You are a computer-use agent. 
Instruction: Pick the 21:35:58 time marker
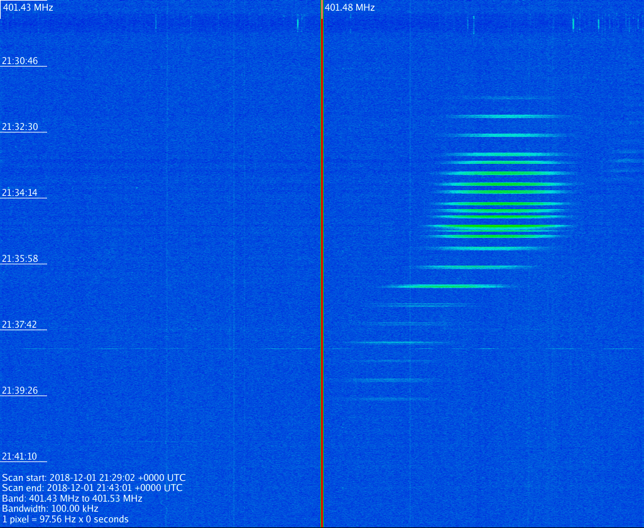point(20,259)
